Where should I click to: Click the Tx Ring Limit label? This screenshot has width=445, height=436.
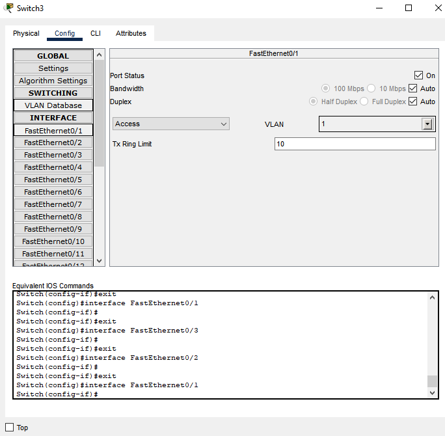132,144
